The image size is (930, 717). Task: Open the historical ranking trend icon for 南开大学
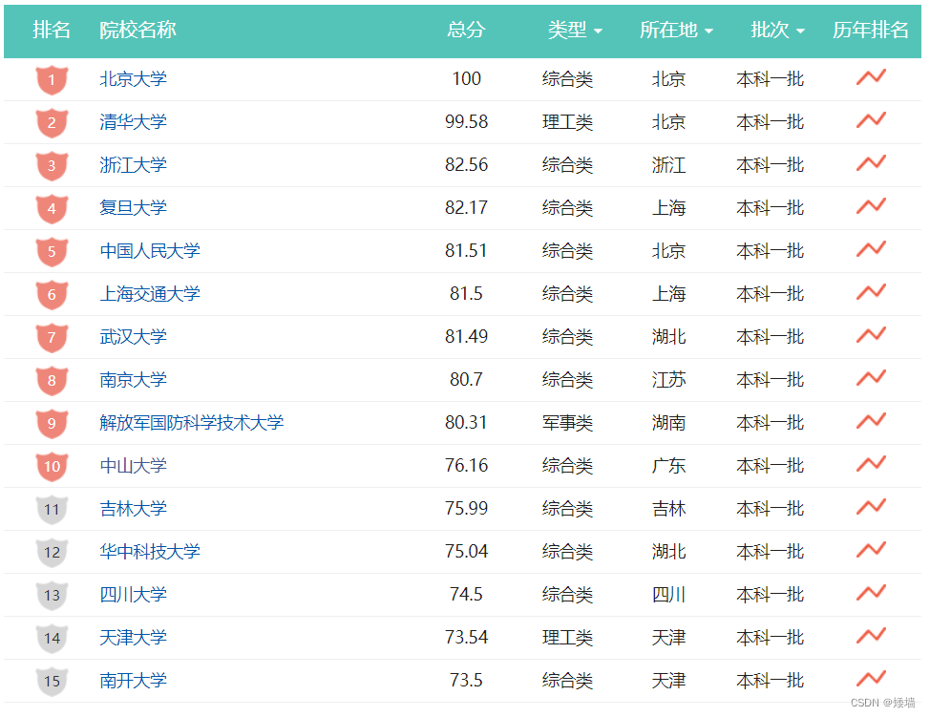click(871, 679)
